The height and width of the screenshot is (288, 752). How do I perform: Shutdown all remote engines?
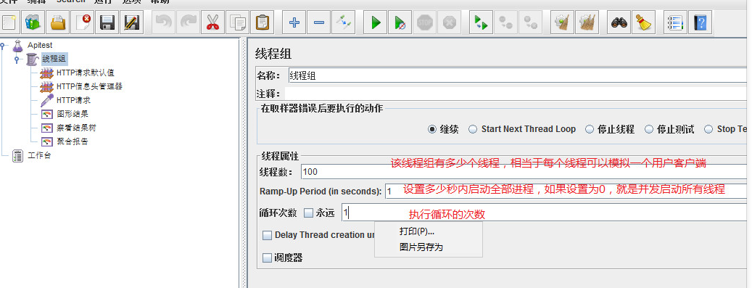(530, 22)
